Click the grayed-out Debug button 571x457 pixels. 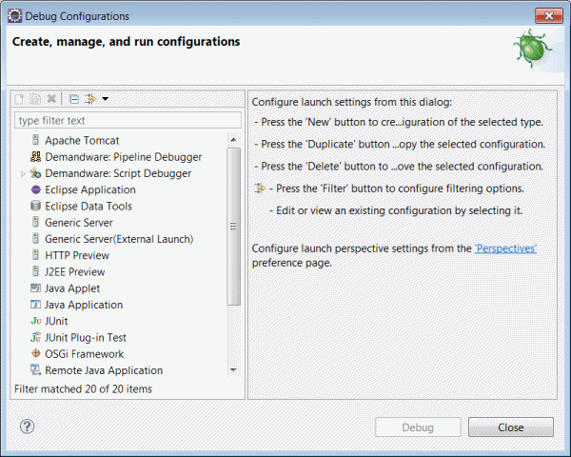click(418, 427)
